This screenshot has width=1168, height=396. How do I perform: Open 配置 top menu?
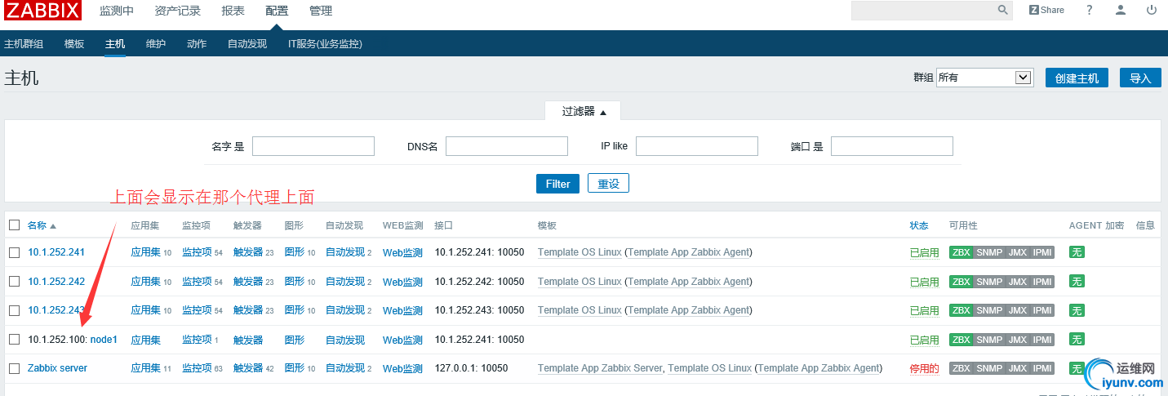(277, 11)
